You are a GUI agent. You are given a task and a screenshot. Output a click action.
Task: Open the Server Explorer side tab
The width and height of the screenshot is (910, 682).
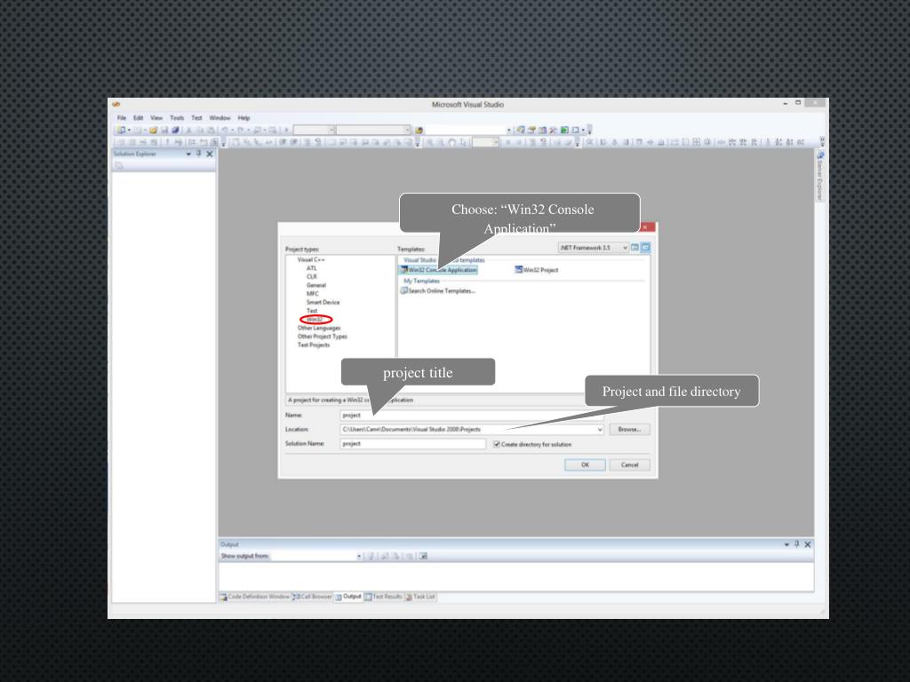point(820,177)
